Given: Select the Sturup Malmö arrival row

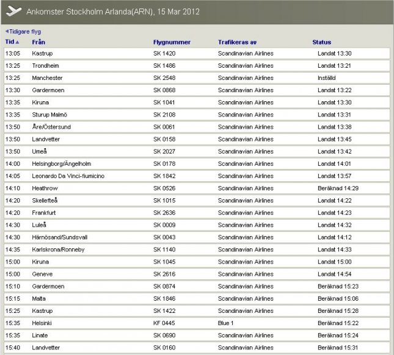Looking at the screenshot, I should pos(197,115).
